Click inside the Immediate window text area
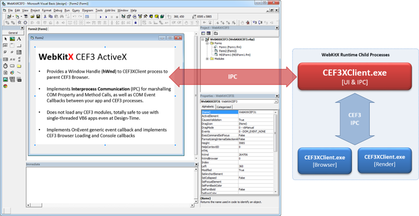419x216 pixels. pyautogui.click(x=110, y=185)
